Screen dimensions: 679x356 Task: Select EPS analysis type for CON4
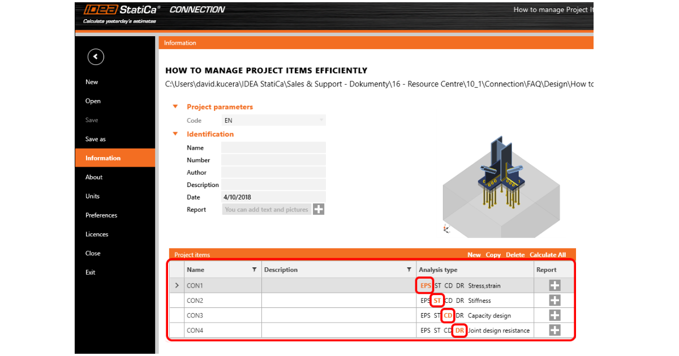tap(426, 330)
